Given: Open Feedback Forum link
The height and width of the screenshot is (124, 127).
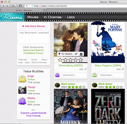Looking at the screenshot, I should point(33,53).
